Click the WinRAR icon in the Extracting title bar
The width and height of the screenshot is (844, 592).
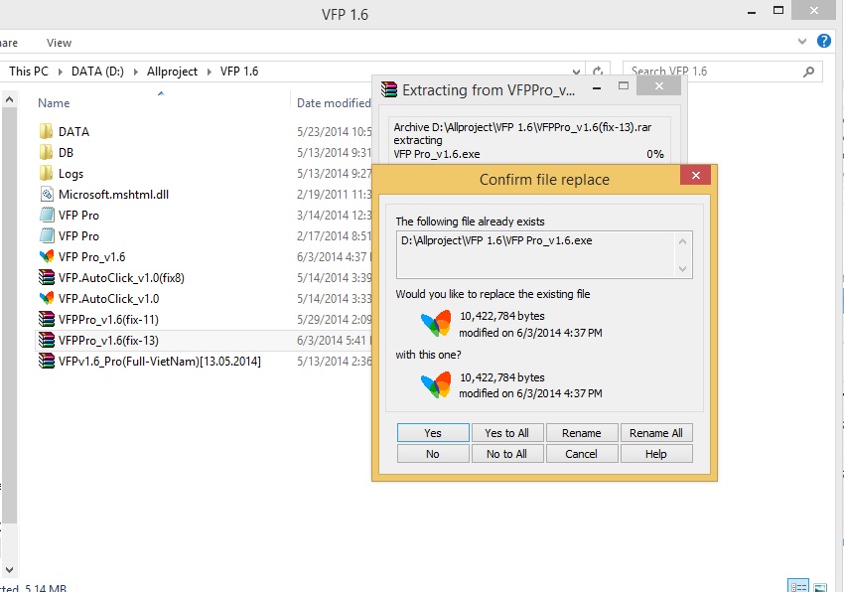point(389,89)
